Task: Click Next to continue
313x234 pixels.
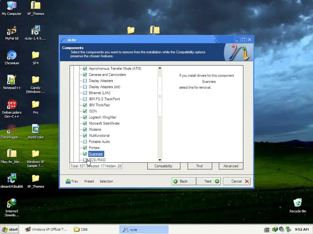Action: [208, 181]
